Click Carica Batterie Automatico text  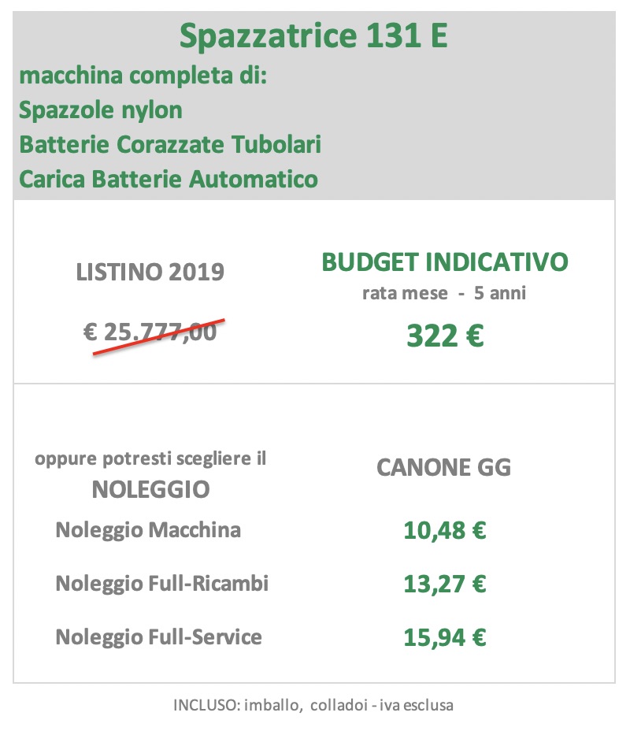(x=169, y=179)
